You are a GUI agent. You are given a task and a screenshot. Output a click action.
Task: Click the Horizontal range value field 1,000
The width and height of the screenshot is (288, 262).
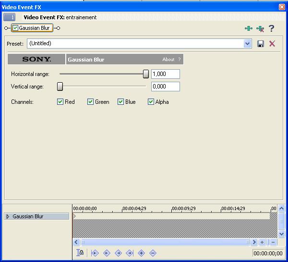click(x=166, y=74)
